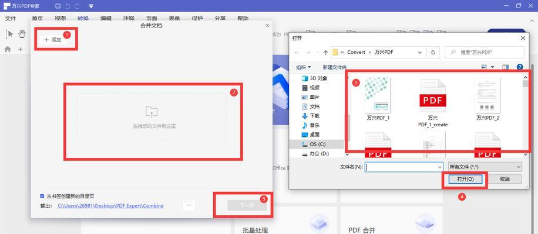538x234 pixels.
Task: Select 办公 (D:) drive in navigation pane
Action: tap(315, 154)
